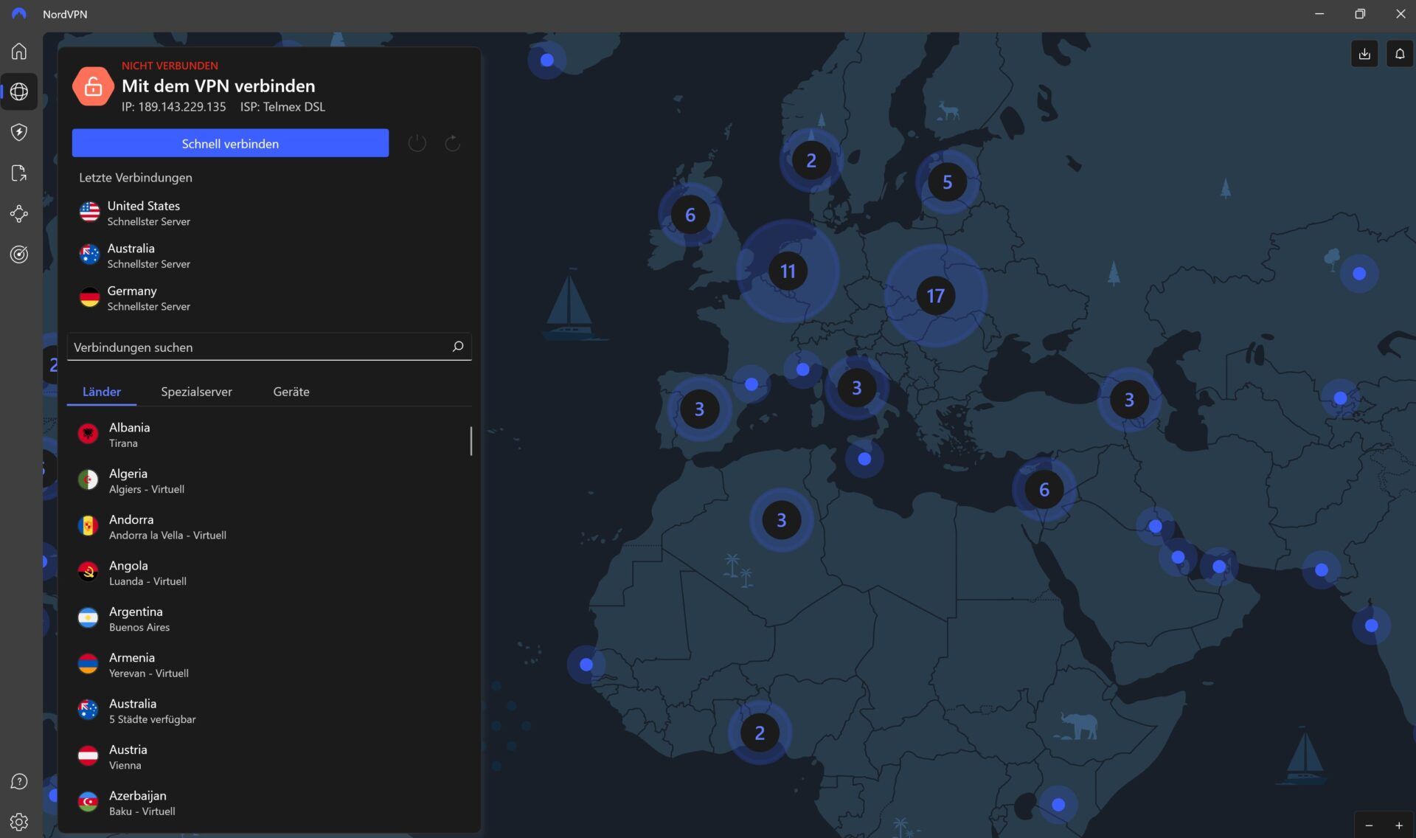Click the reconnect refresh icon
This screenshot has height=838, width=1416.
pyautogui.click(x=453, y=143)
